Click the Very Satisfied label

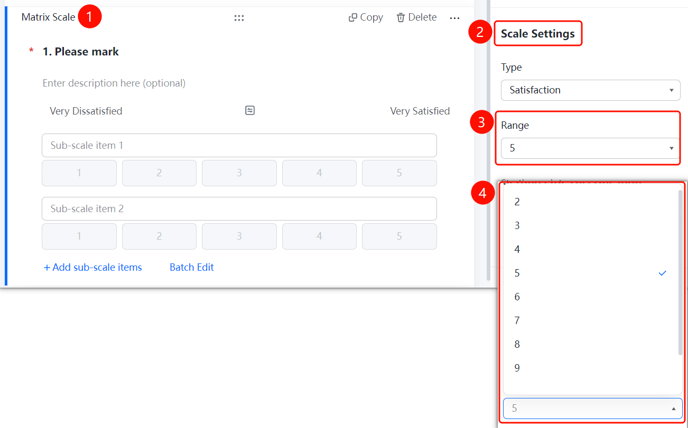point(420,111)
